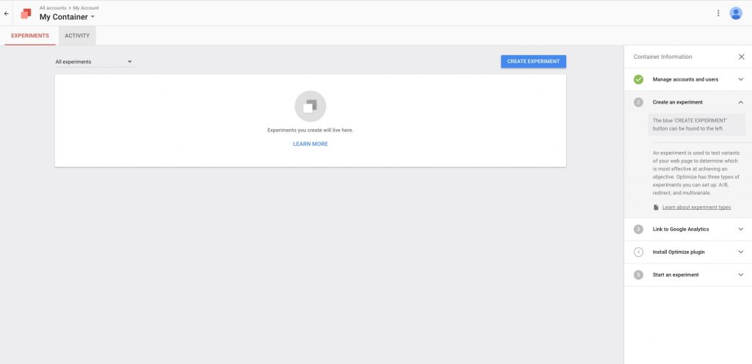Click the step 4 number circle
The width and height of the screenshot is (752, 364).
pos(638,252)
